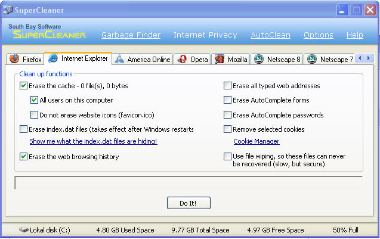Click the Firefox flame icon in tab
The image size is (380, 239).
point(14,59)
